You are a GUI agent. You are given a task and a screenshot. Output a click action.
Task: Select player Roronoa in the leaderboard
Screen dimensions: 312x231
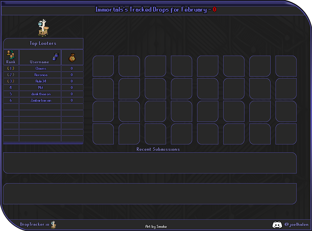pos(40,75)
